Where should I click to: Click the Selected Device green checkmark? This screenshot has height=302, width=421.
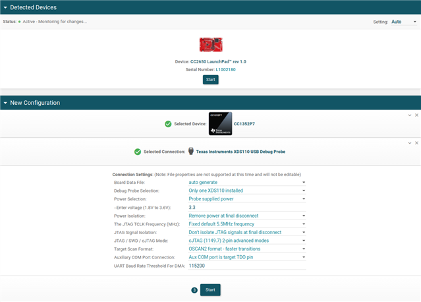coord(168,124)
